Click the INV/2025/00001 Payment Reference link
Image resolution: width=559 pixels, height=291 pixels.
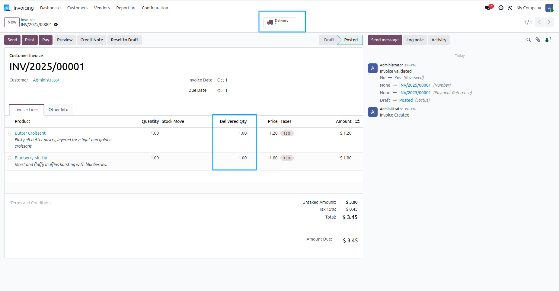415,93
